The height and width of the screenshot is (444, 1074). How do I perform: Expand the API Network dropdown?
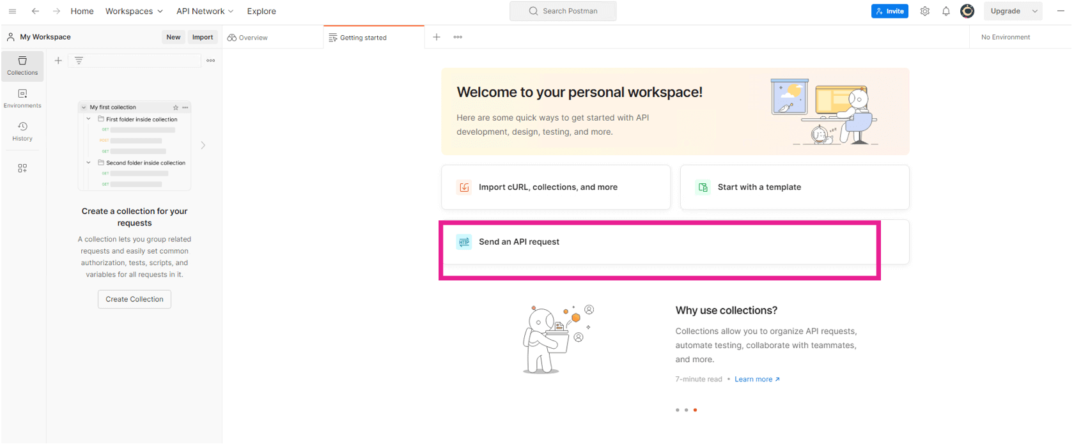pyautogui.click(x=205, y=11)
